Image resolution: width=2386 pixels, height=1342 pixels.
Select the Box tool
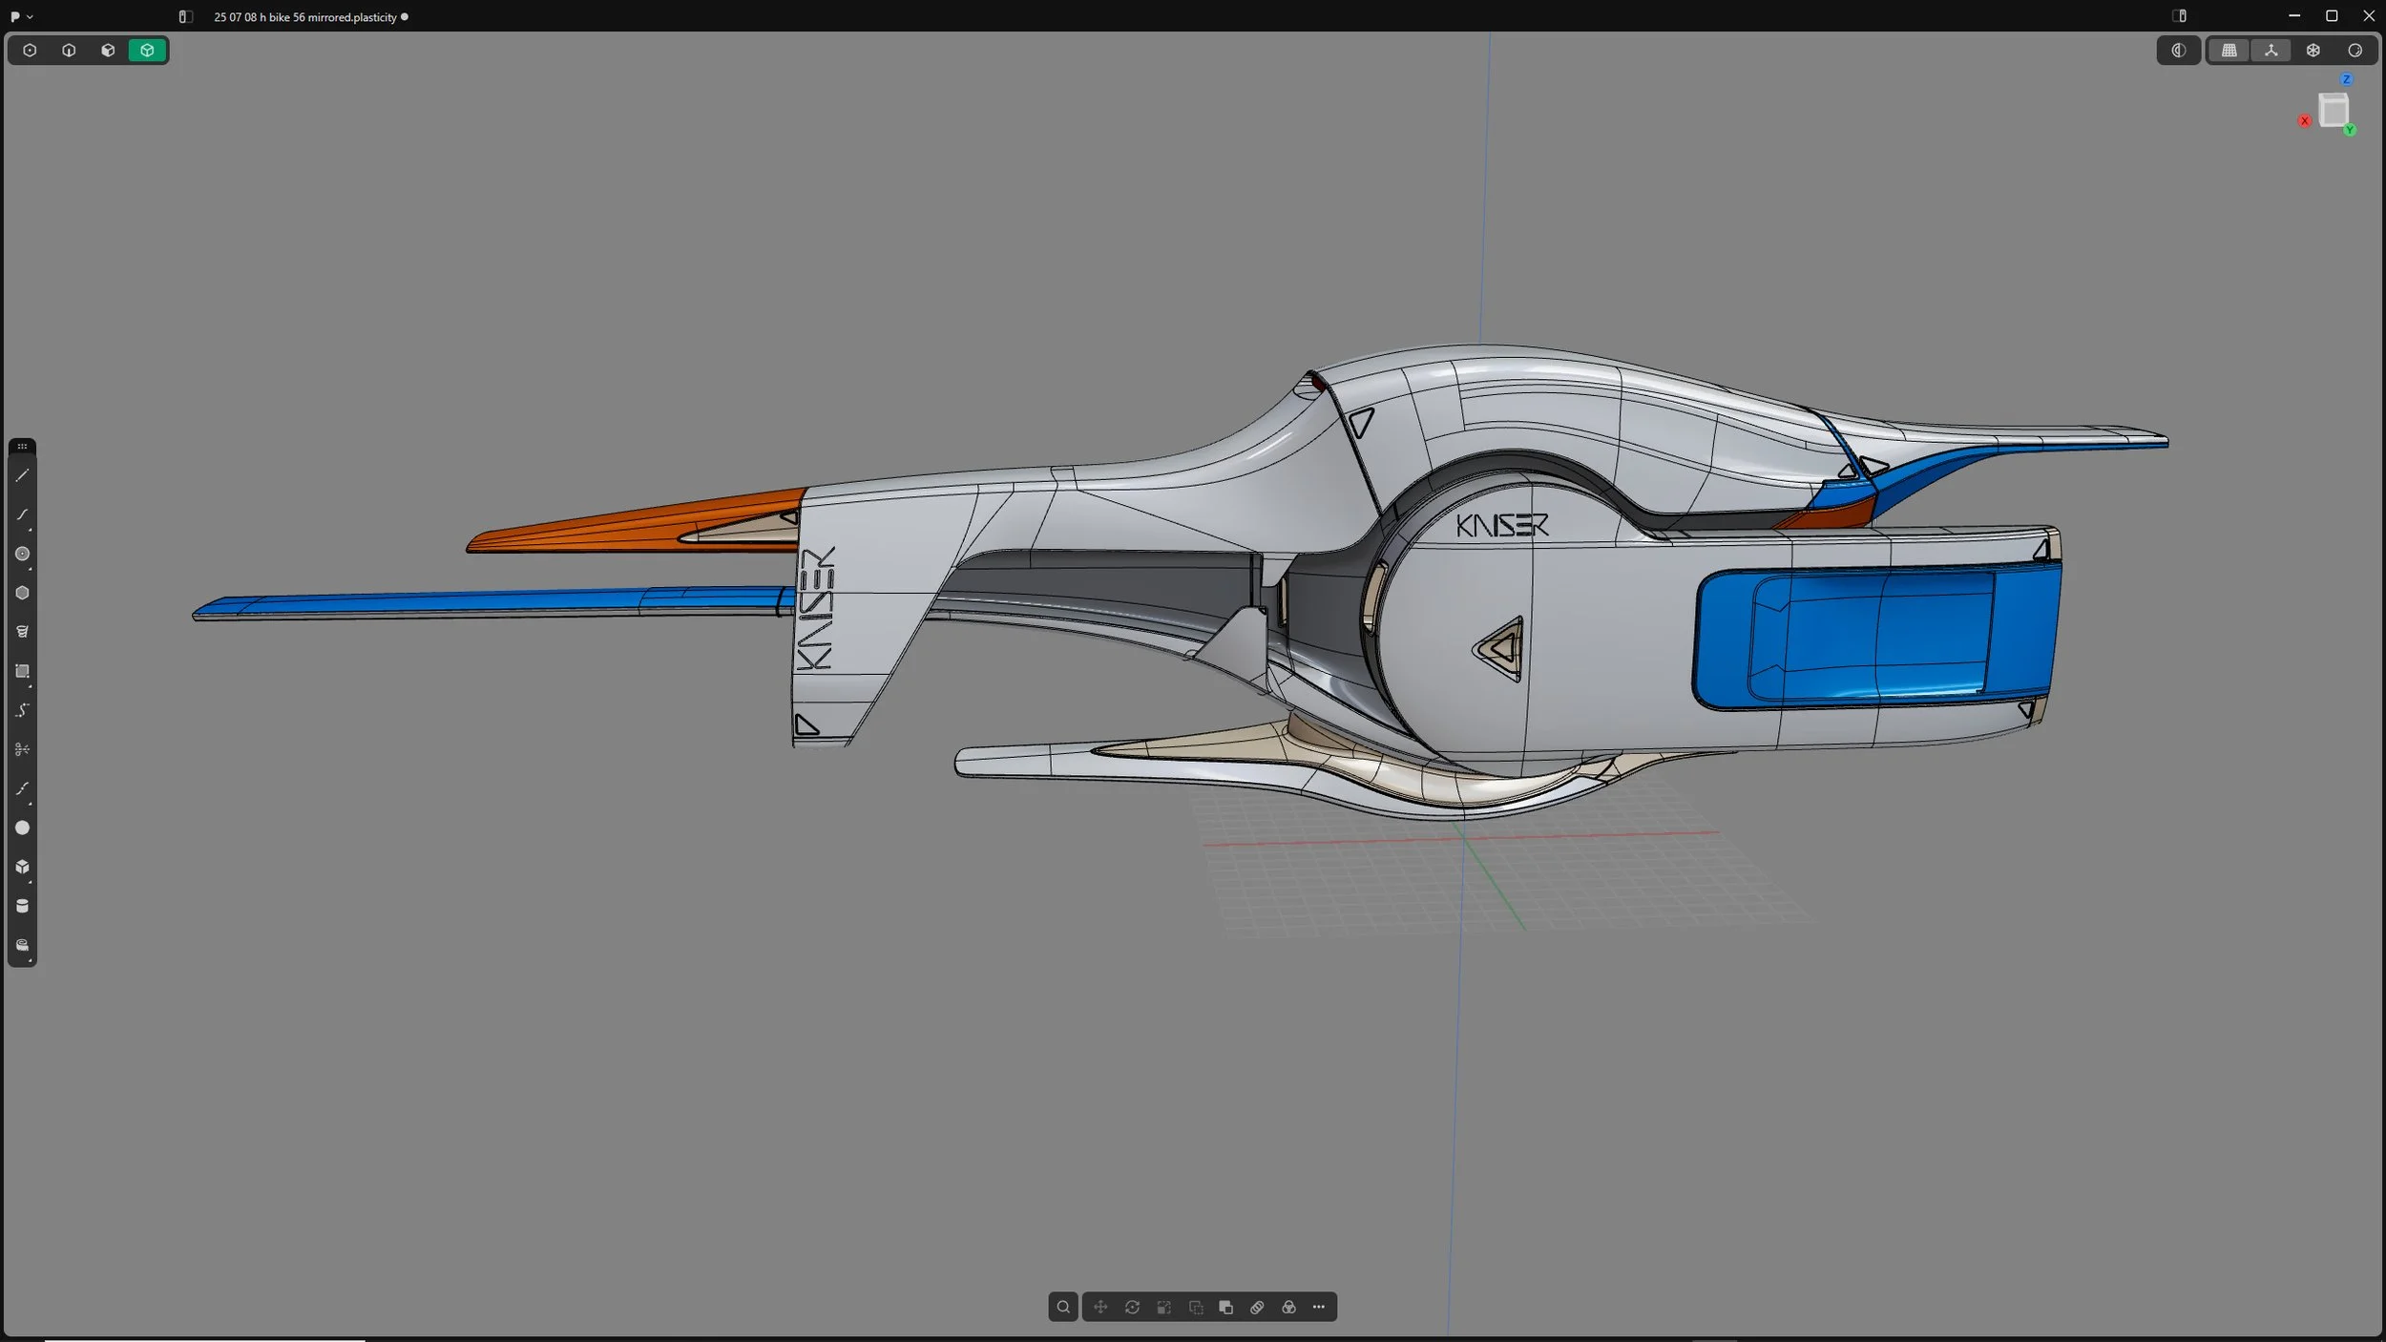pyautogui.click(x=22, y=867)
